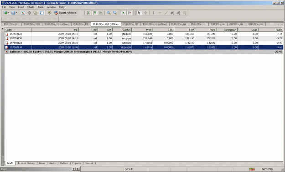
Task: Click the Profiles toolbar icon
Action: click(13, 13)
